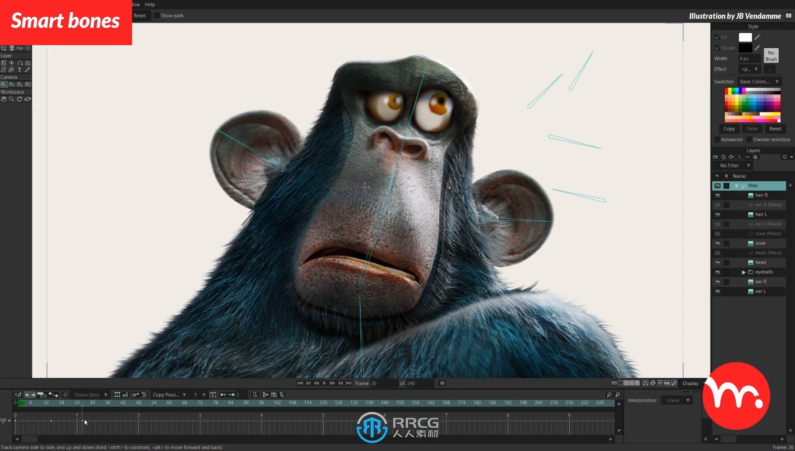The image size is (795, 451).
Task: Click the black Stroke color swatch
Action: (745, 48)
